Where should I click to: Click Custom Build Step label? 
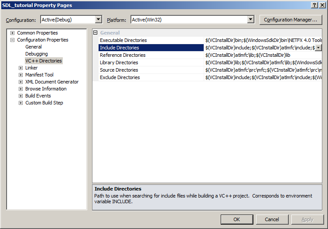(x=44, y=103)
